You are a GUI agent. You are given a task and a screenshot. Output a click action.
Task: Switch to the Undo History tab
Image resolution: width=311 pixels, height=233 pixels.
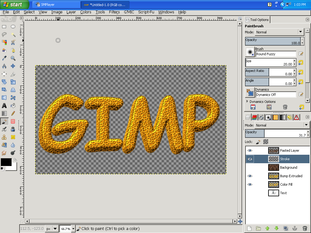point(289,117)
